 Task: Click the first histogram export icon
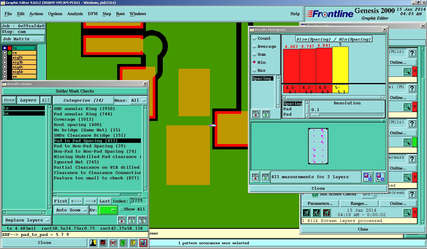(368, 177)
